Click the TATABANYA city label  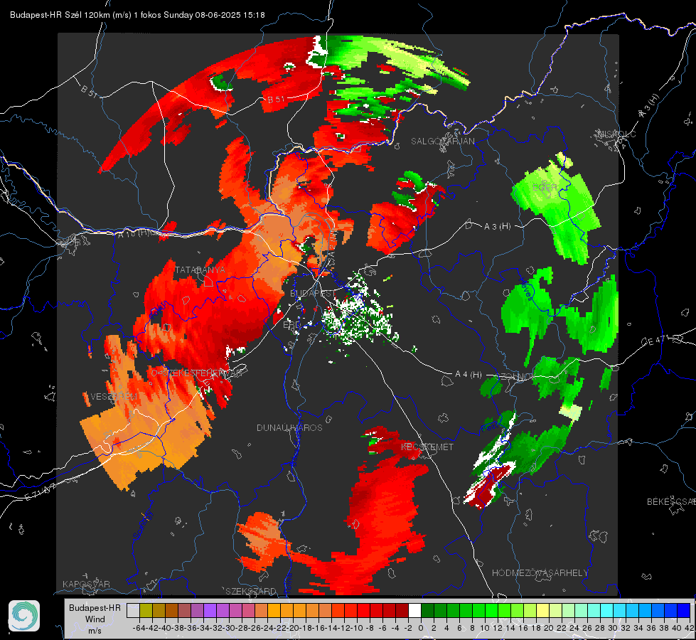click(x=200, y=270)
